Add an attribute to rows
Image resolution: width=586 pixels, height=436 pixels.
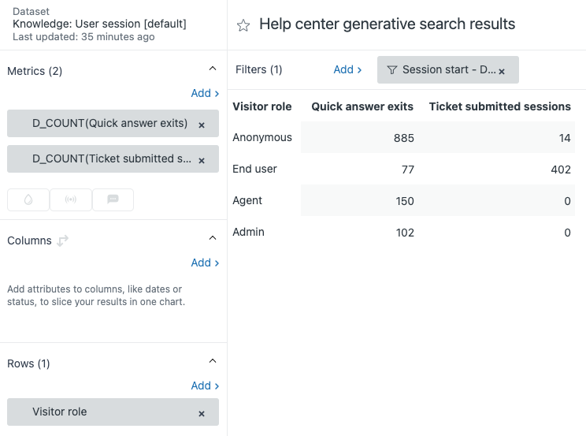click(205, 386)
